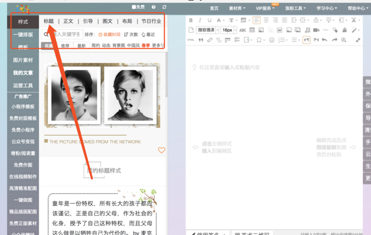Toggle align left paragraph button
This screenshot has width=371, height=235.
pos(257,20)
